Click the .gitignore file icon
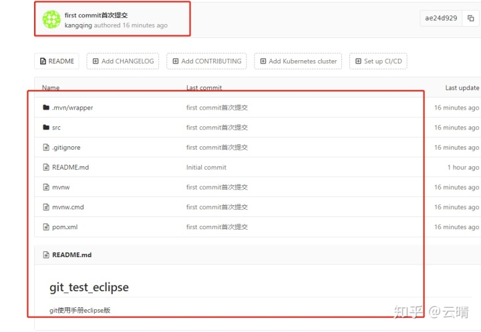Image resolution: width=481 pixels, height=332 pixels. coord(46,147)
